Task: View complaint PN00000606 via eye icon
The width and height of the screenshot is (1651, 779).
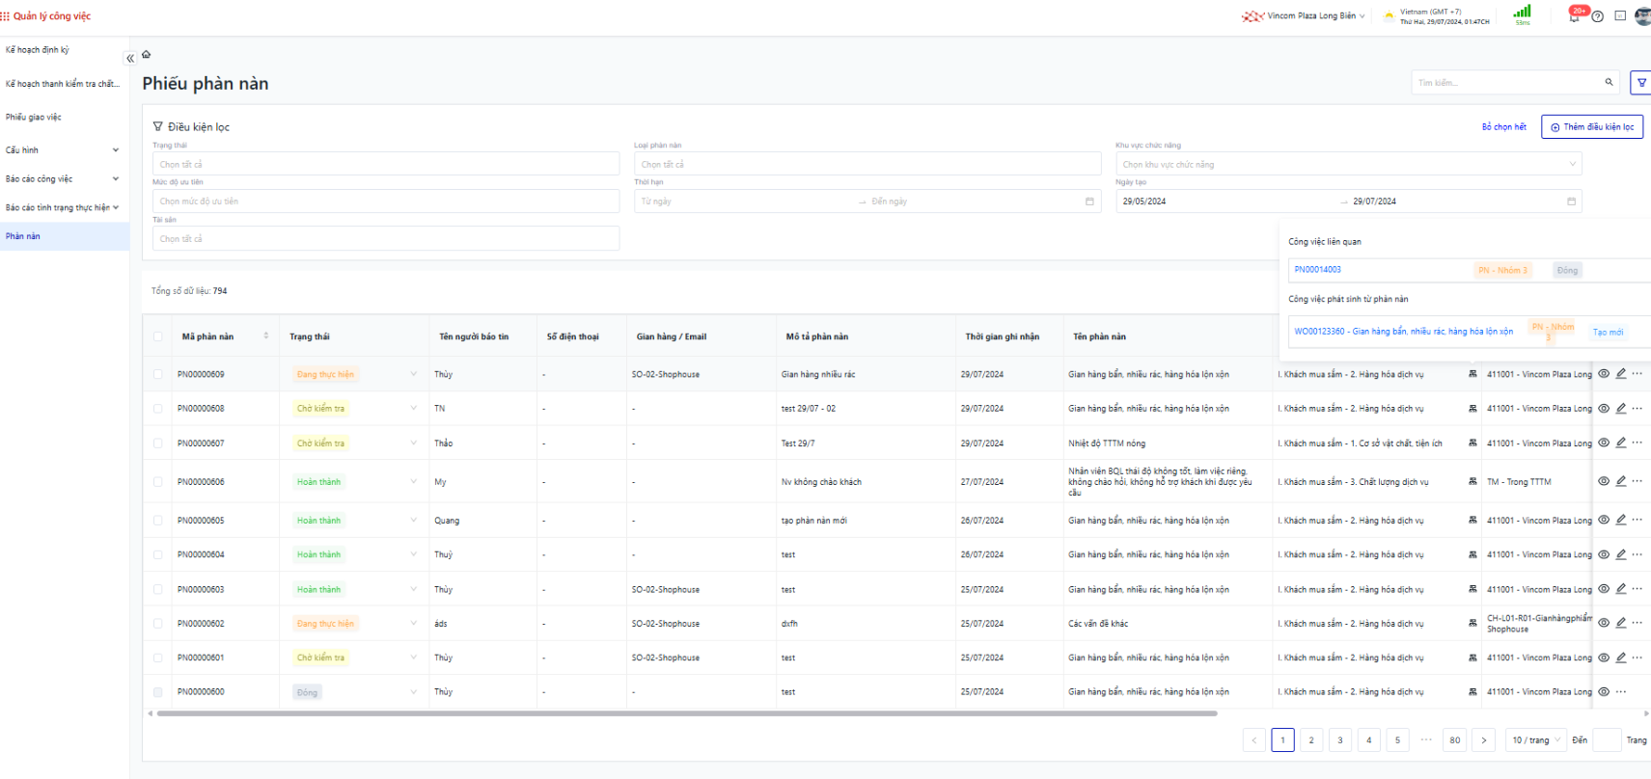Action: click(x=1604, y=481)
